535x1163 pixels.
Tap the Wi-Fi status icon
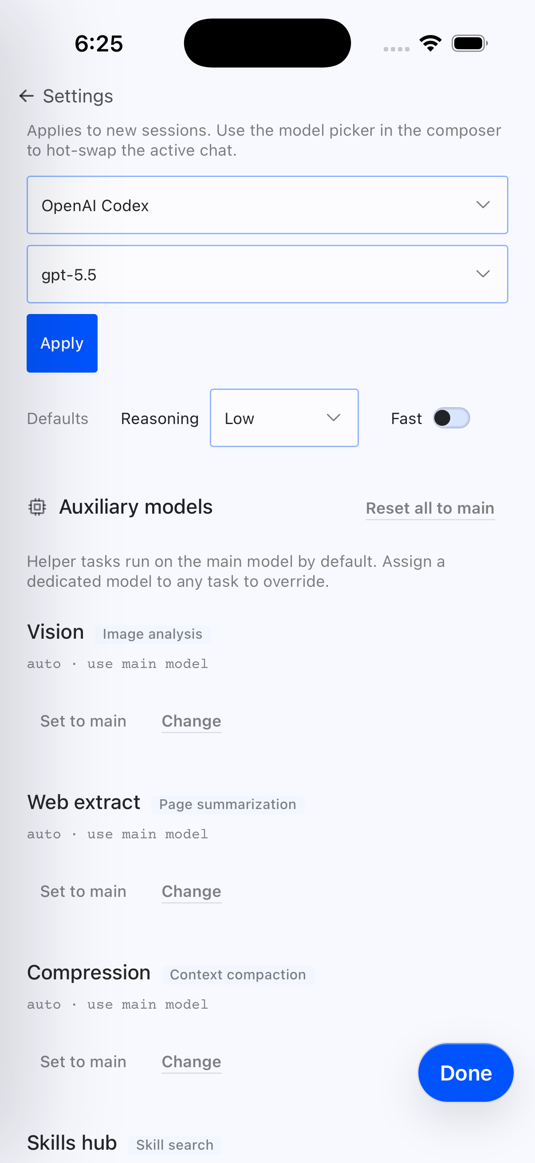[x=430, y=43]
